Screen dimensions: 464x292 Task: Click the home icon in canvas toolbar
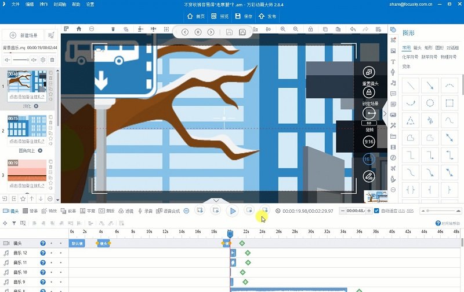79,28
